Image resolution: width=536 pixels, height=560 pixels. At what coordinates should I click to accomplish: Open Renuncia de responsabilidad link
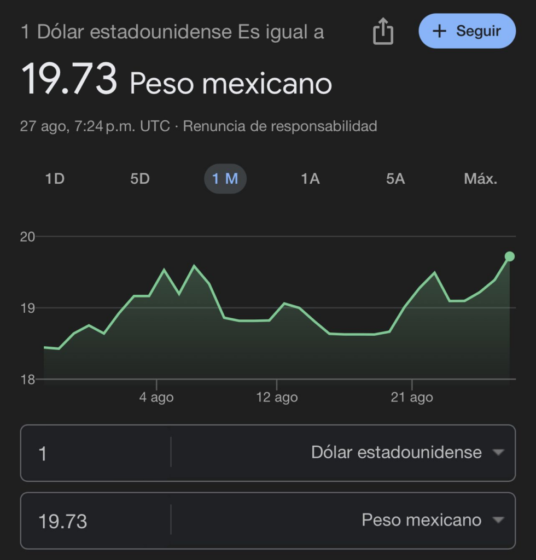click(280, 126)
